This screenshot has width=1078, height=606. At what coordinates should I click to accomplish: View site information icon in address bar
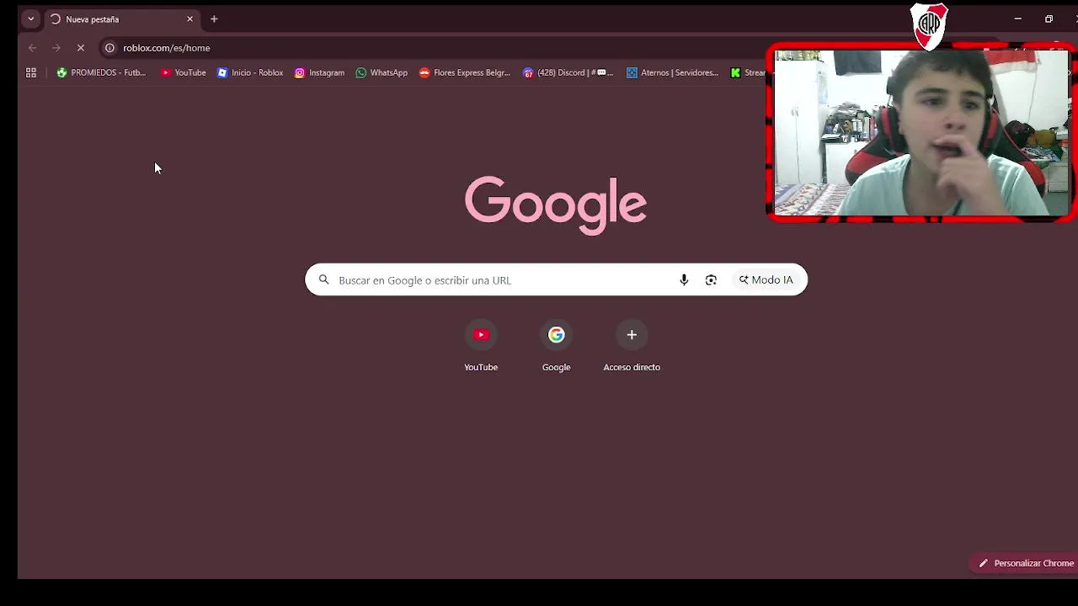(109, 48)
